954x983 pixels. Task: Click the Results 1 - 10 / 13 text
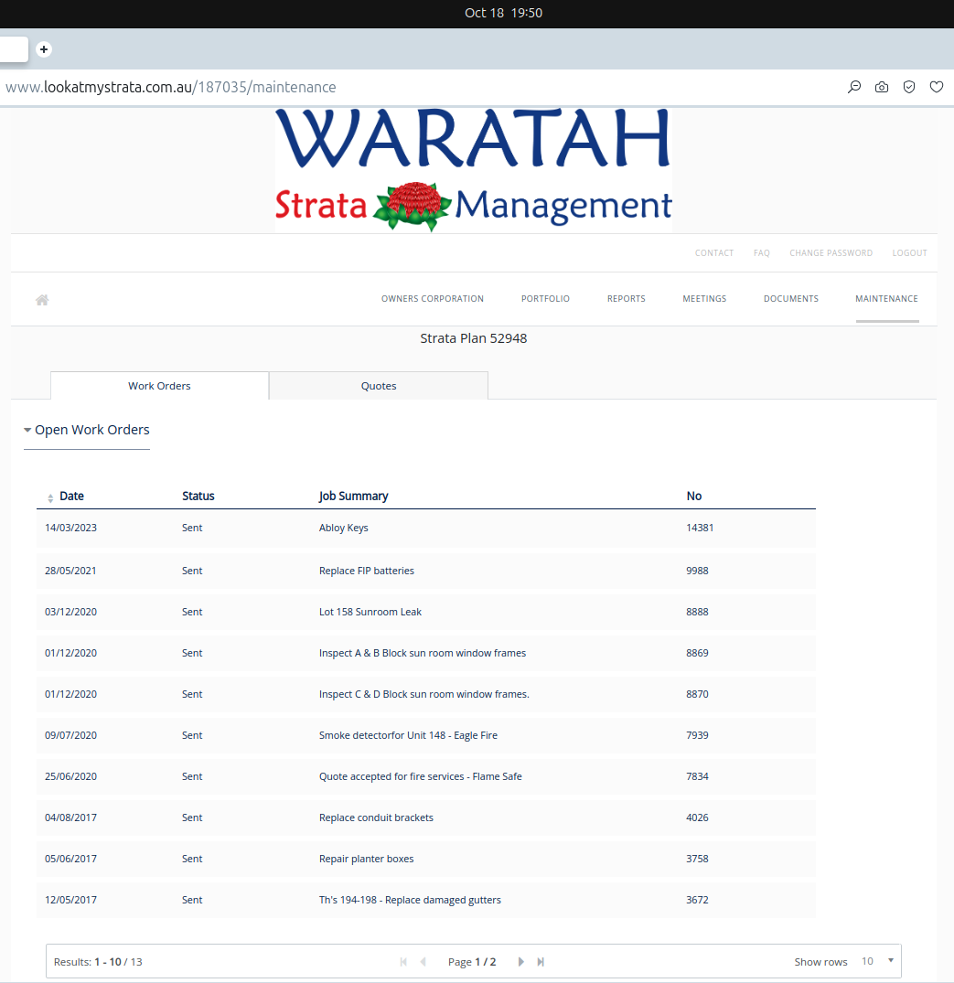point(98,962)
